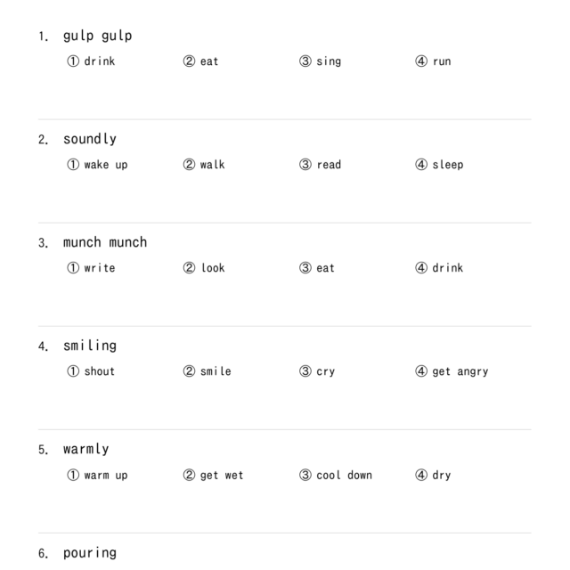Choose ① warm up for warmly
This screenshot has width=570, height=570.
pos(97,475)
